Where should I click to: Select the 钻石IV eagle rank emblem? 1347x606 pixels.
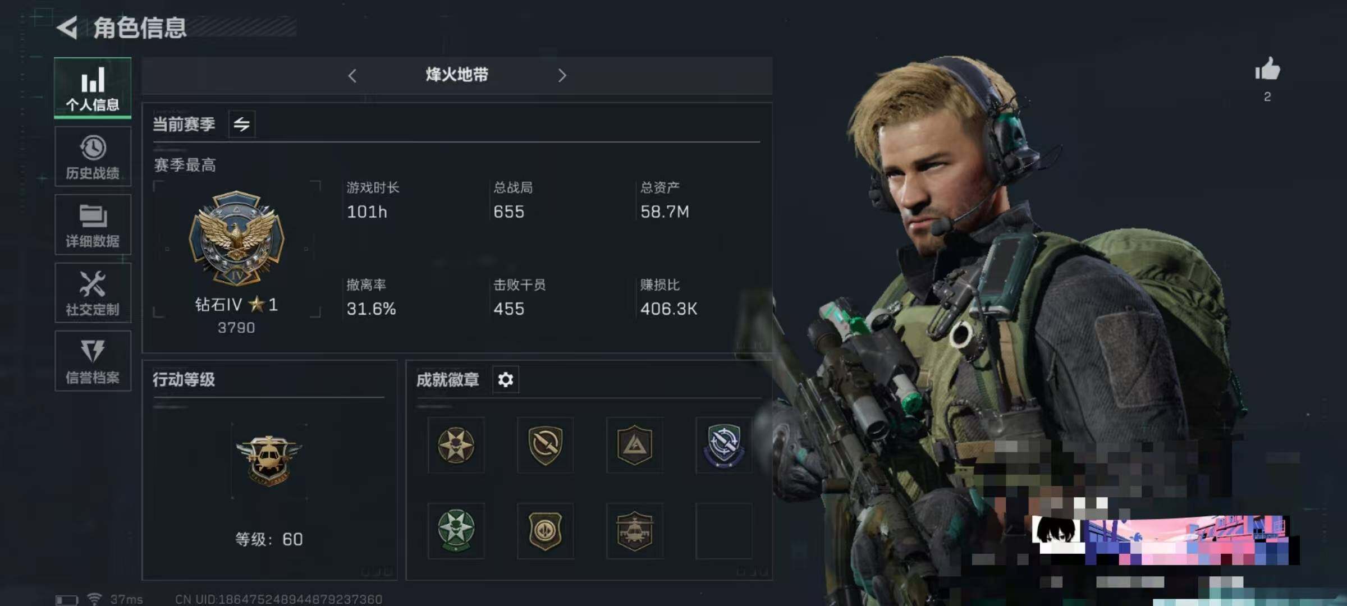(236, 238)
